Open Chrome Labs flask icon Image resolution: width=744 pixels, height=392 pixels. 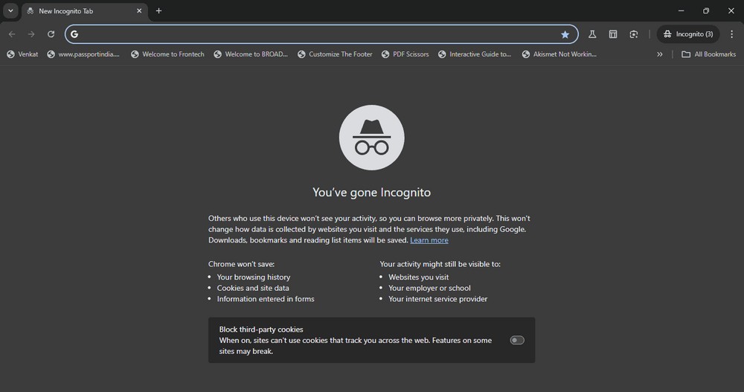pos(592,34)
